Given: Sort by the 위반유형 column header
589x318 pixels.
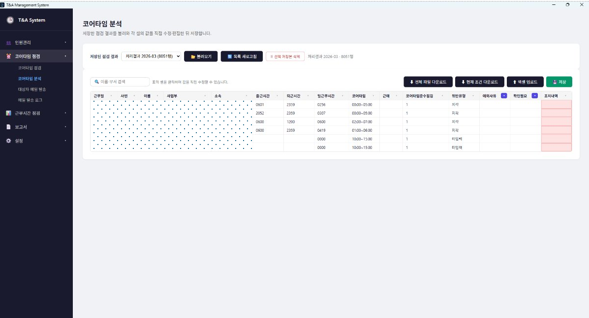Looking at the screenshot, I should pos(464,96).
